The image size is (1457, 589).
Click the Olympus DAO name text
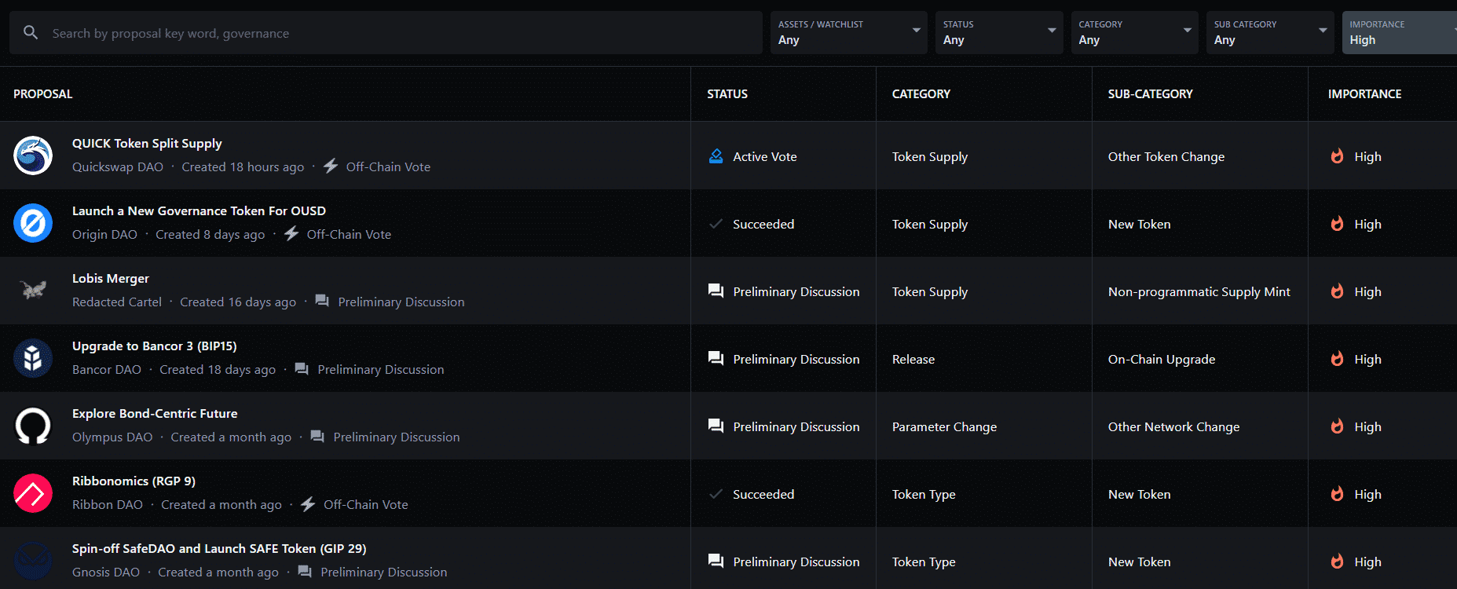[x=112, y=437]
